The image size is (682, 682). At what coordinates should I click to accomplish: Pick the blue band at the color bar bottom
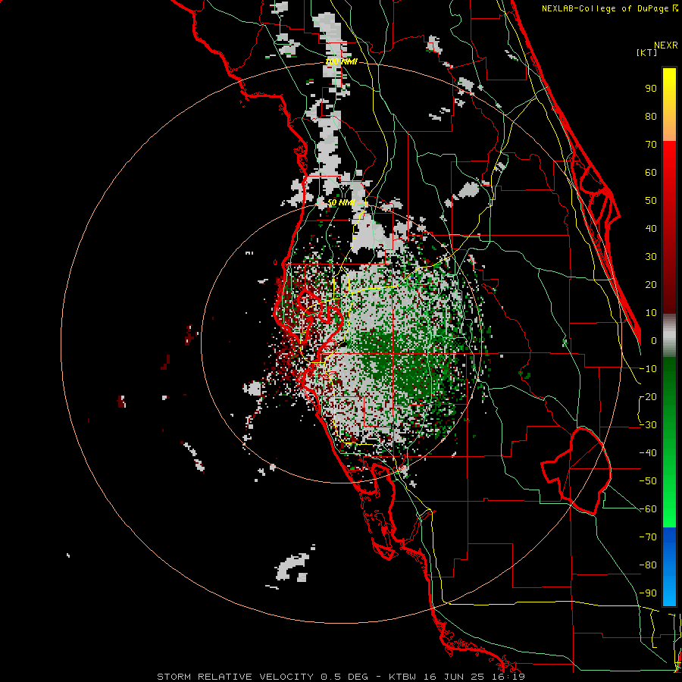(x=669, y=567)
